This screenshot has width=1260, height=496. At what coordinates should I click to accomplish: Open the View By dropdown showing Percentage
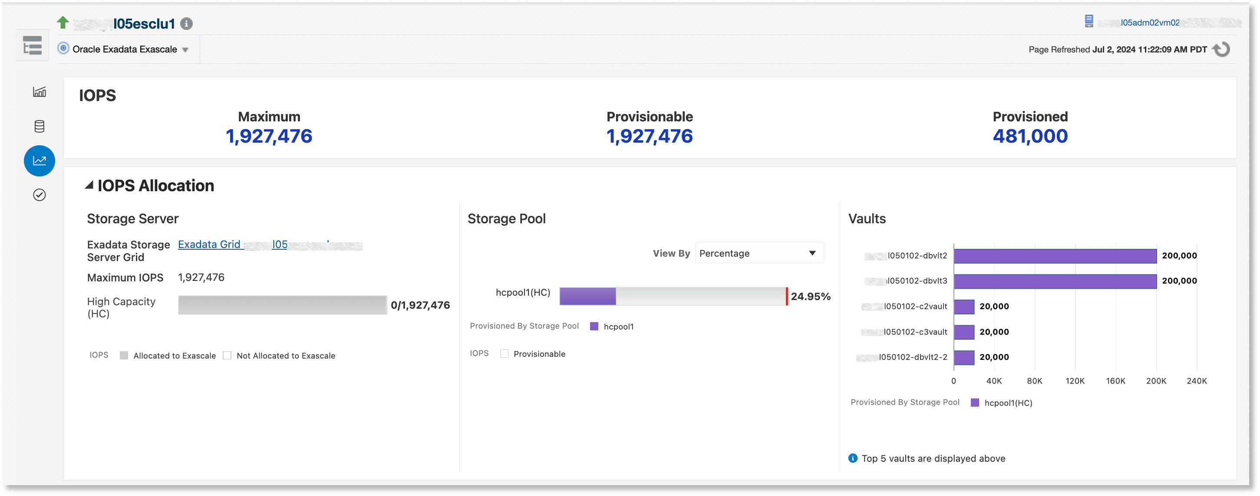pos(758,253)
